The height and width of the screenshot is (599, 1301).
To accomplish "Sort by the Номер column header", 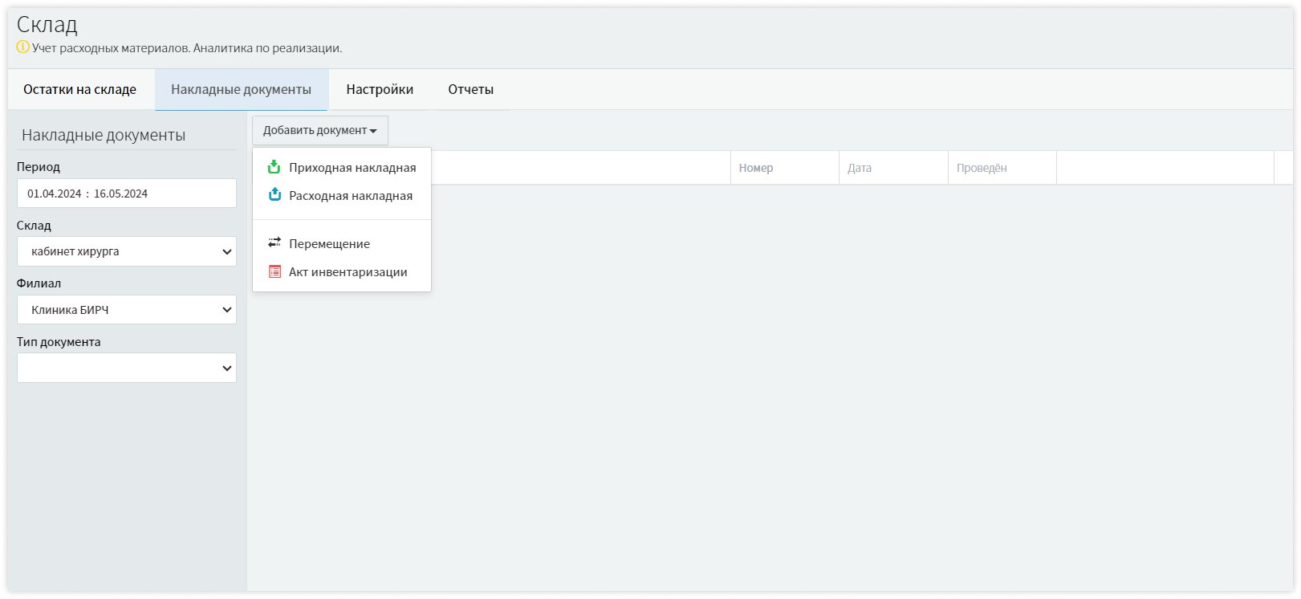I will click(756, 168).
